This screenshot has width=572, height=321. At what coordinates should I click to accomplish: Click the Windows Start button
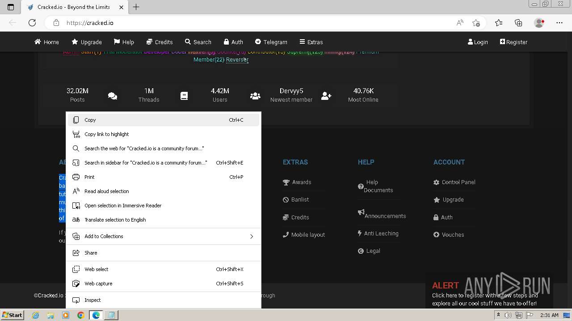(13, 315)
